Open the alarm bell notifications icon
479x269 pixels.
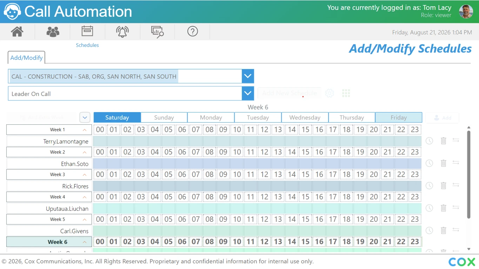click(x=122, y=32)
